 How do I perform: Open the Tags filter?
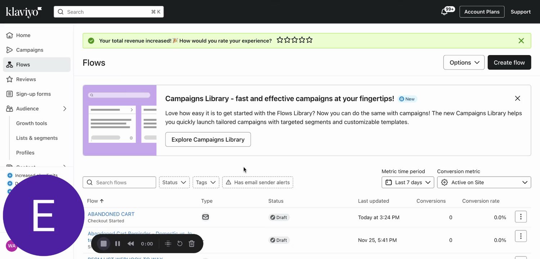click(x=206, y=182)
